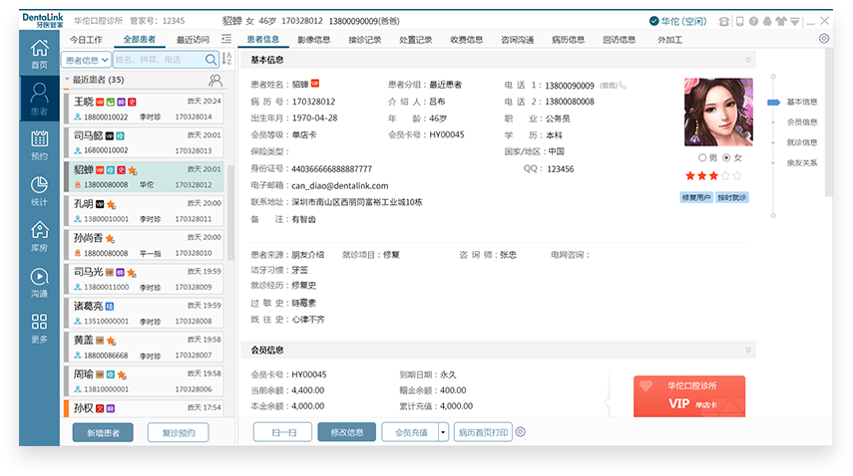Go to 首页 home in sidebar
853x476 pixels.
coord(39,52)
